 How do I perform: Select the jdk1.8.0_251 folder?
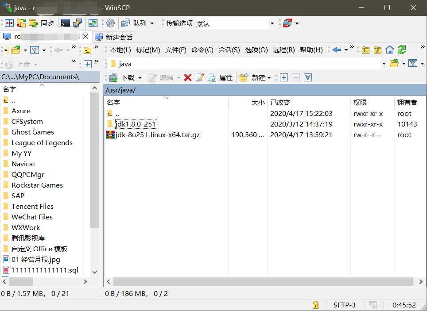pyautogui.click(x=136, y=124)
